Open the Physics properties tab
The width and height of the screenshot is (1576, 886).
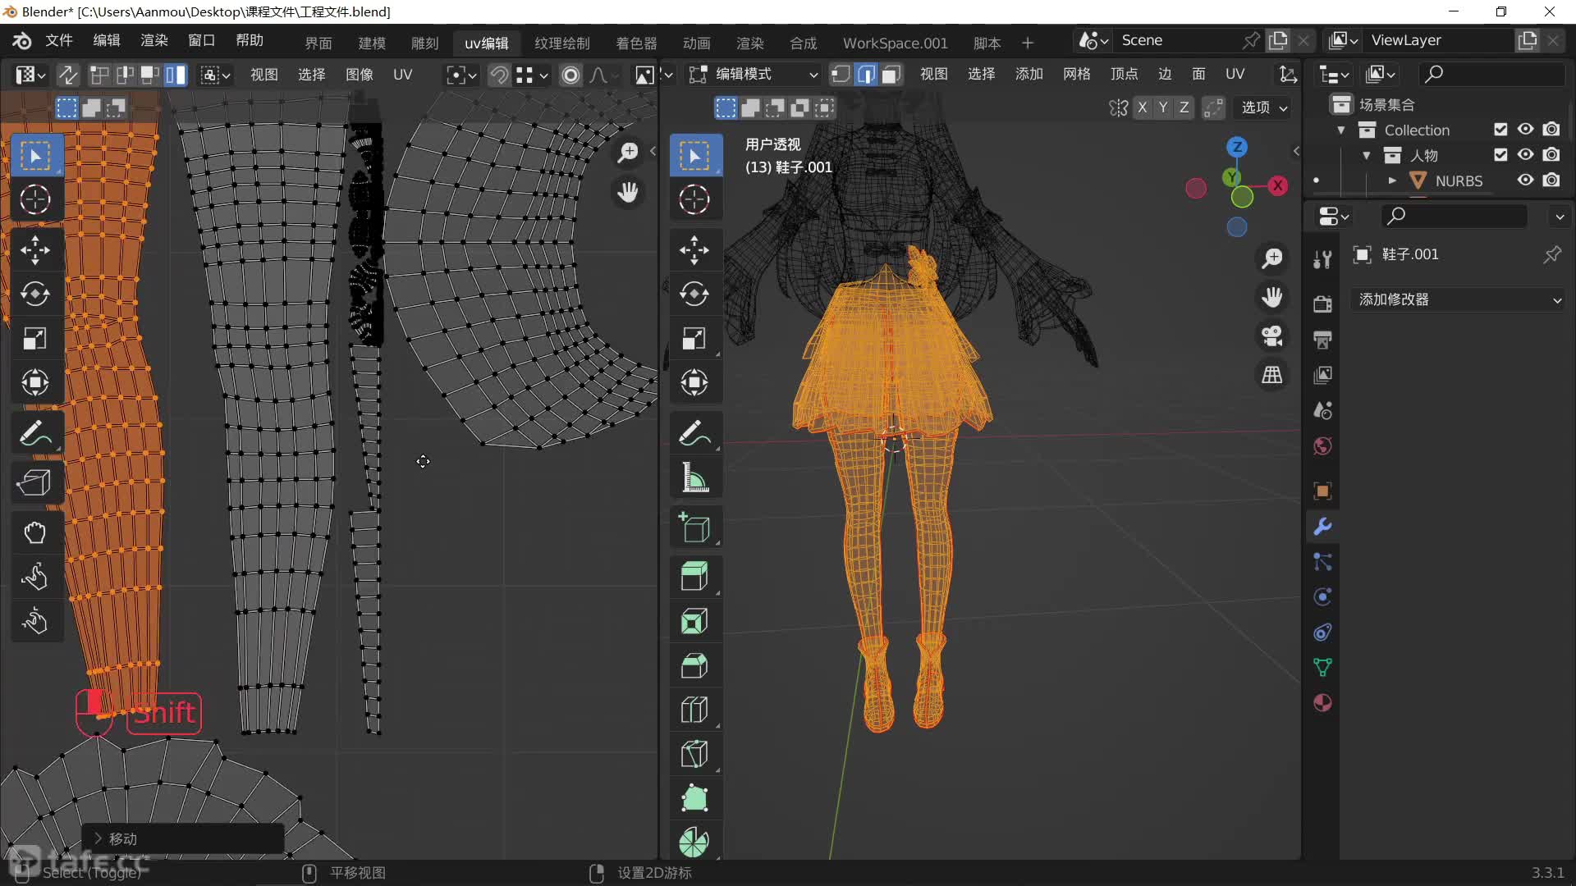point(1322,597)
